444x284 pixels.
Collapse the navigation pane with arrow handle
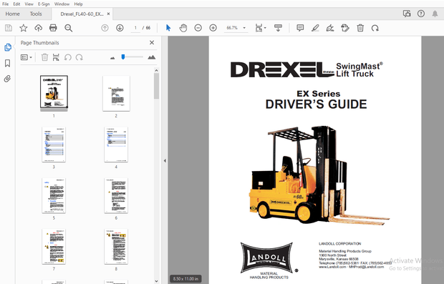(x=165, y=161)
